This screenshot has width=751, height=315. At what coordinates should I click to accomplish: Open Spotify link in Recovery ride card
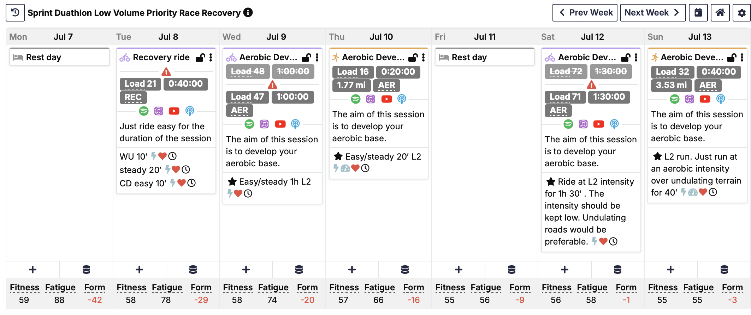tap(144, 111)
